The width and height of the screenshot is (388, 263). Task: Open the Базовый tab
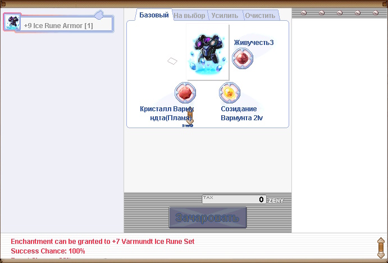click(x=154, y=15)
